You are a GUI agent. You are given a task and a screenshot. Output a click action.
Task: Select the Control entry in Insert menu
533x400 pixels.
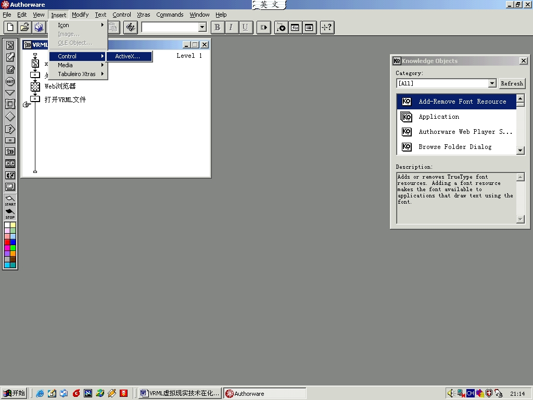tap(78, 56)
